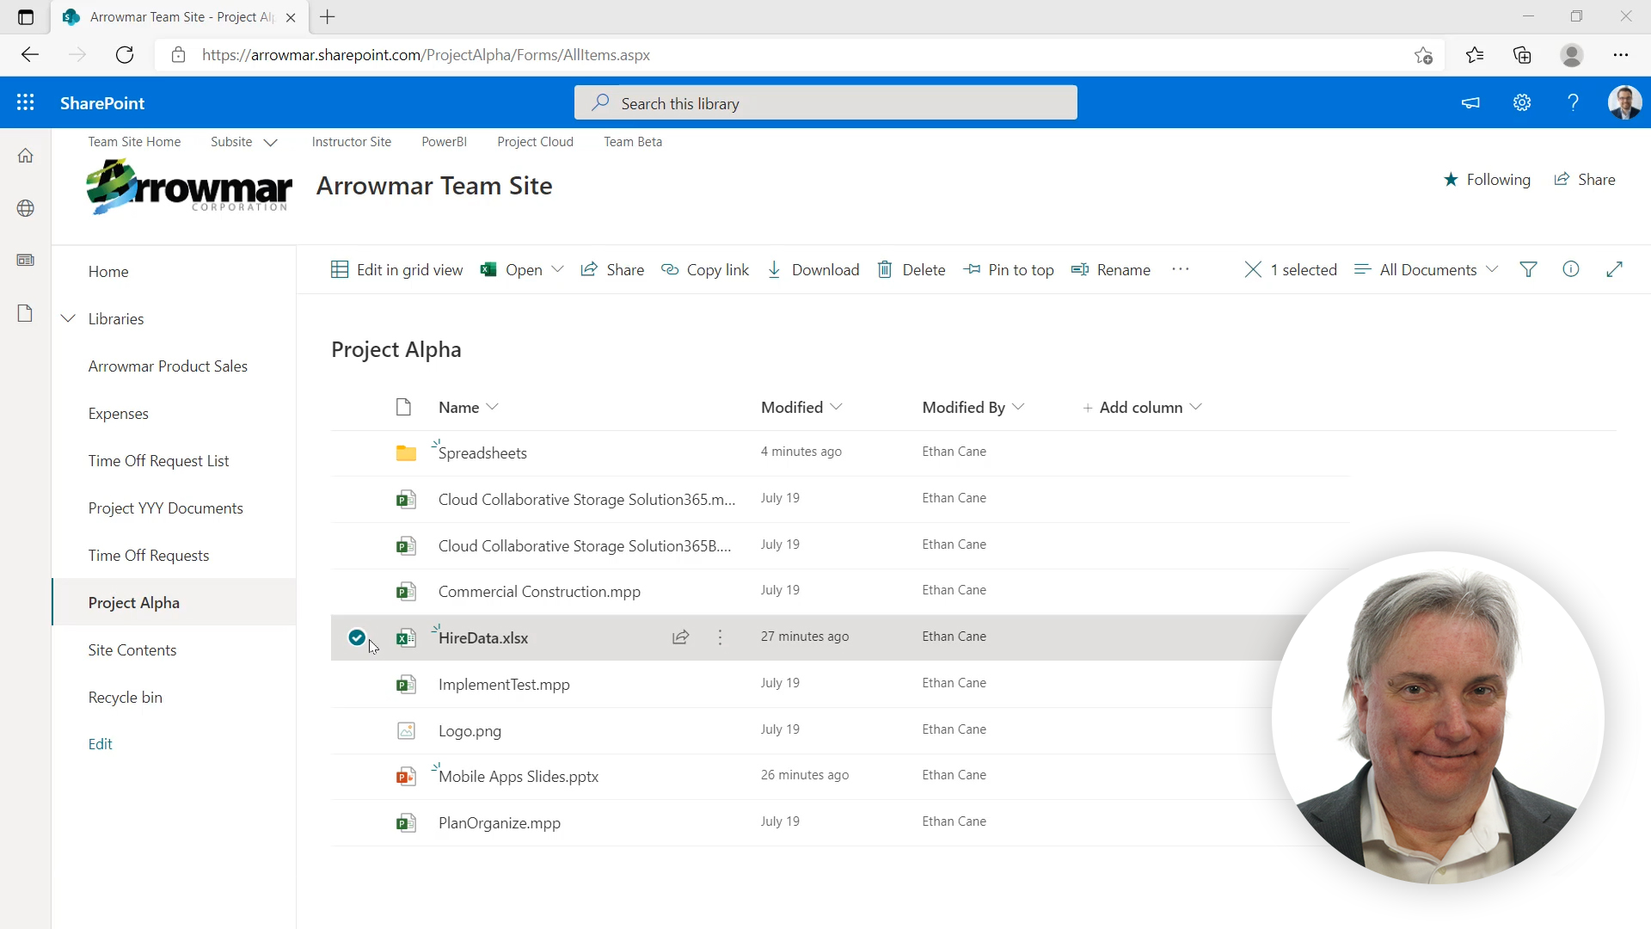Viewport: 1651px width, 929px height.
Task: Rename the selected file
Action: tap(1110, 269)
